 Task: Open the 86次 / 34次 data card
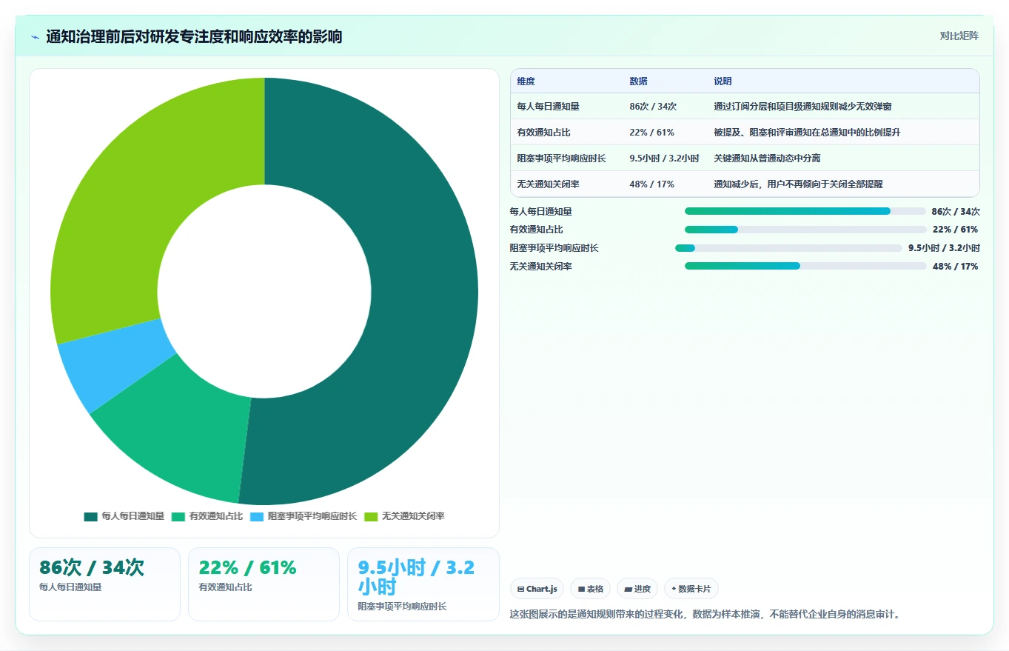pyautogui.click(x=104, y=584)
